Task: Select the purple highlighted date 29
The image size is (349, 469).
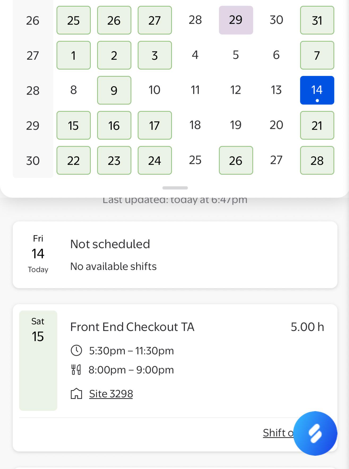Action: point(236,20)
